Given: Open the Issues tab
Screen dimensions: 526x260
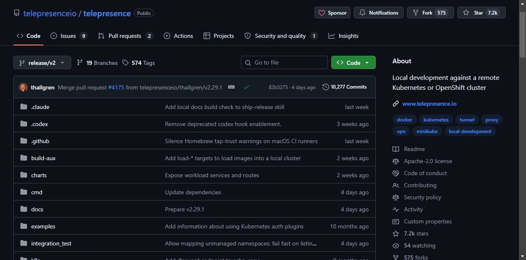Looking at the screenshot, I should pyautogui.click(x=69, y=36).
